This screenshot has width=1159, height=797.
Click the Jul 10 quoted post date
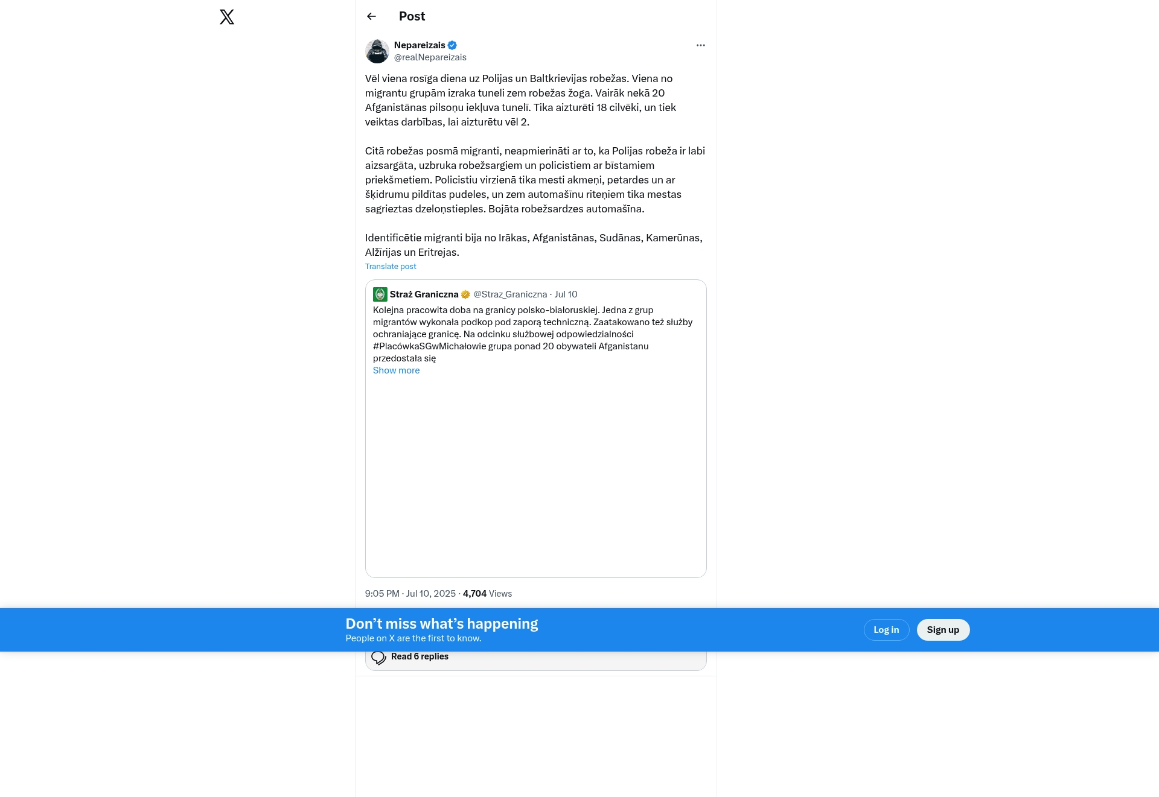point(566,294)
